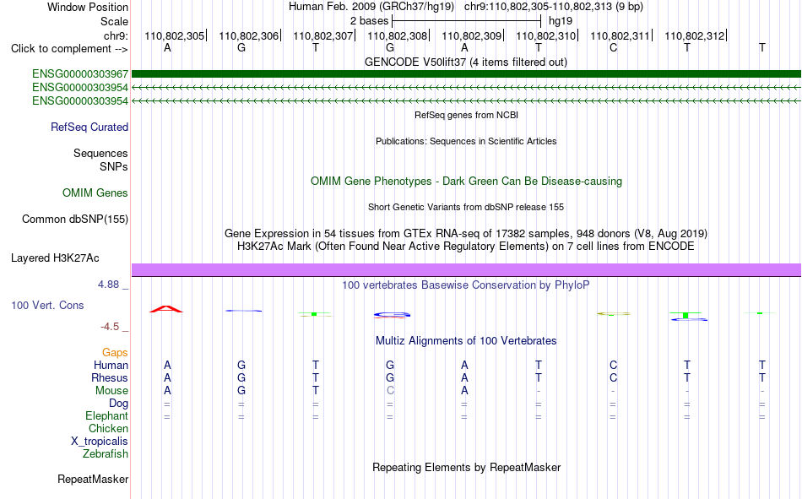Click the Scale track label
Screen dimensions: 802x499
click(x=114, y=21)
